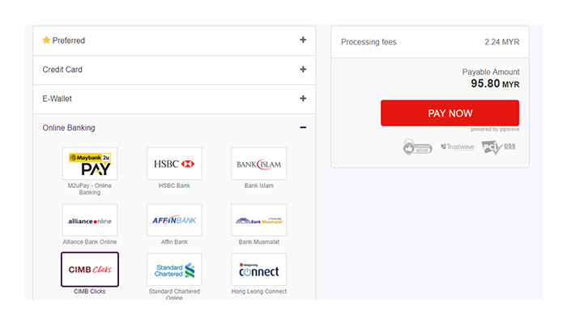This screenshot has height=324, width=567.
Task: Click the CIMB Clicks logo
Action: click(x=90, y=269)
